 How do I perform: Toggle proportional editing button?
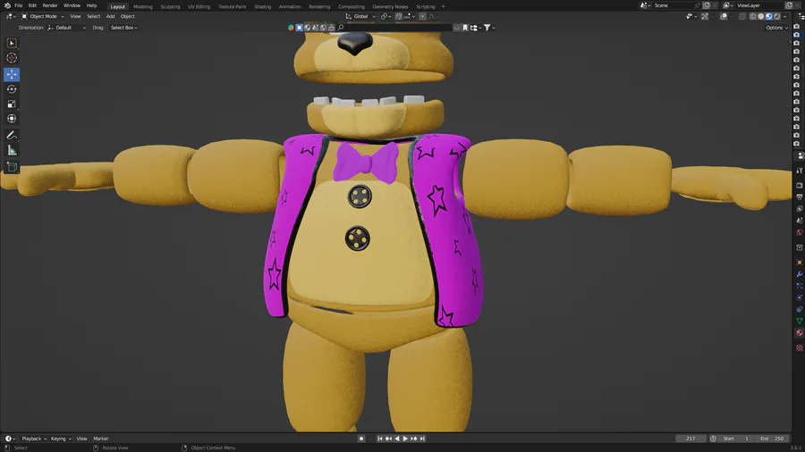(x=422, y=16)
